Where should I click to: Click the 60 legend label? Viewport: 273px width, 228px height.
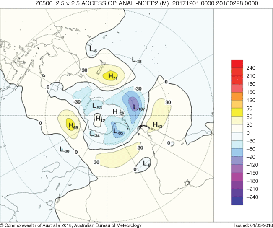250,117
